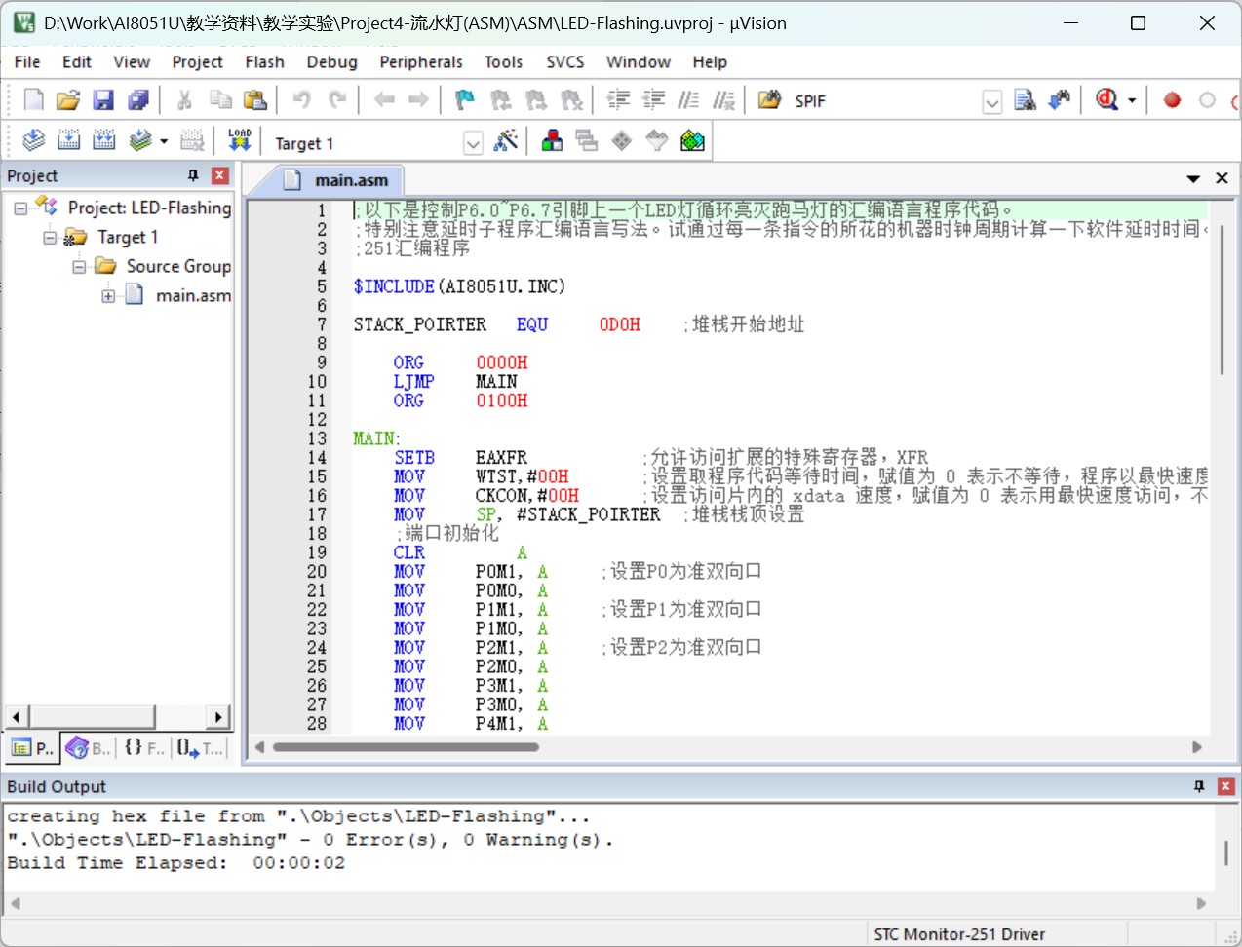Switch to the Functions panel tab
1242x947 pixels.
pos(144,748)
